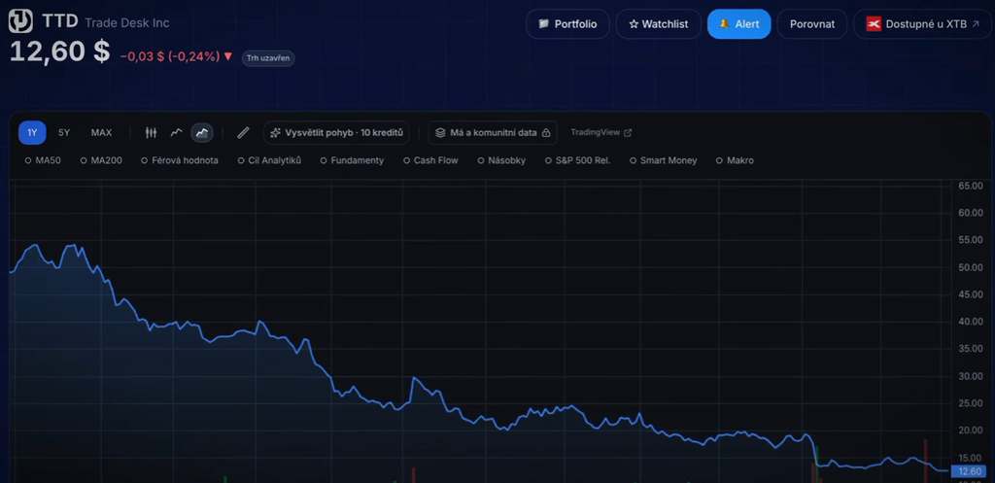Click the star icon in Watchlist button

pos(634,24)
